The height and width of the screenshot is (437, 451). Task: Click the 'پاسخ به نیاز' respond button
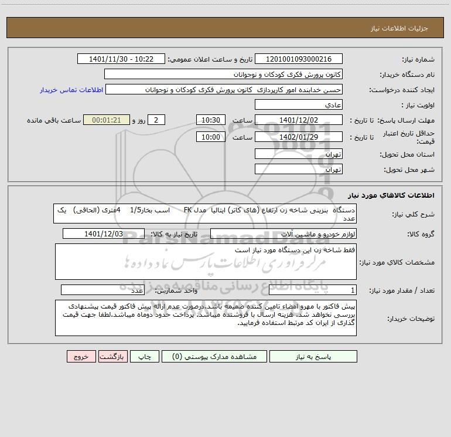[x=313, y=357]
